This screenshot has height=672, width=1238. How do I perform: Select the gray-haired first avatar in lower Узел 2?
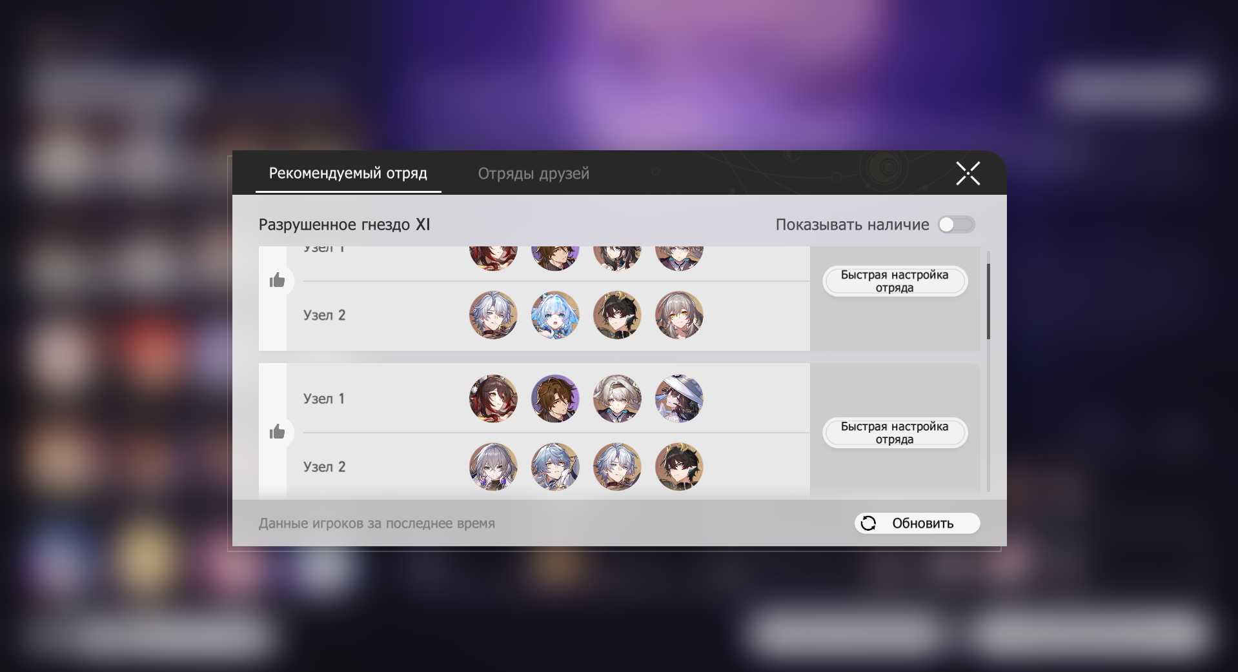(493, 466)
